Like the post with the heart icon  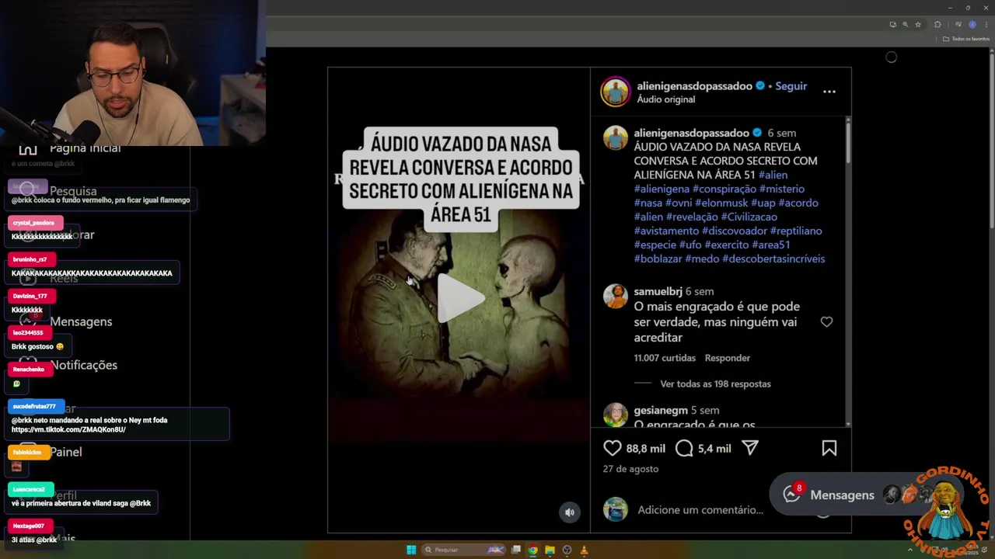(613, 448)
